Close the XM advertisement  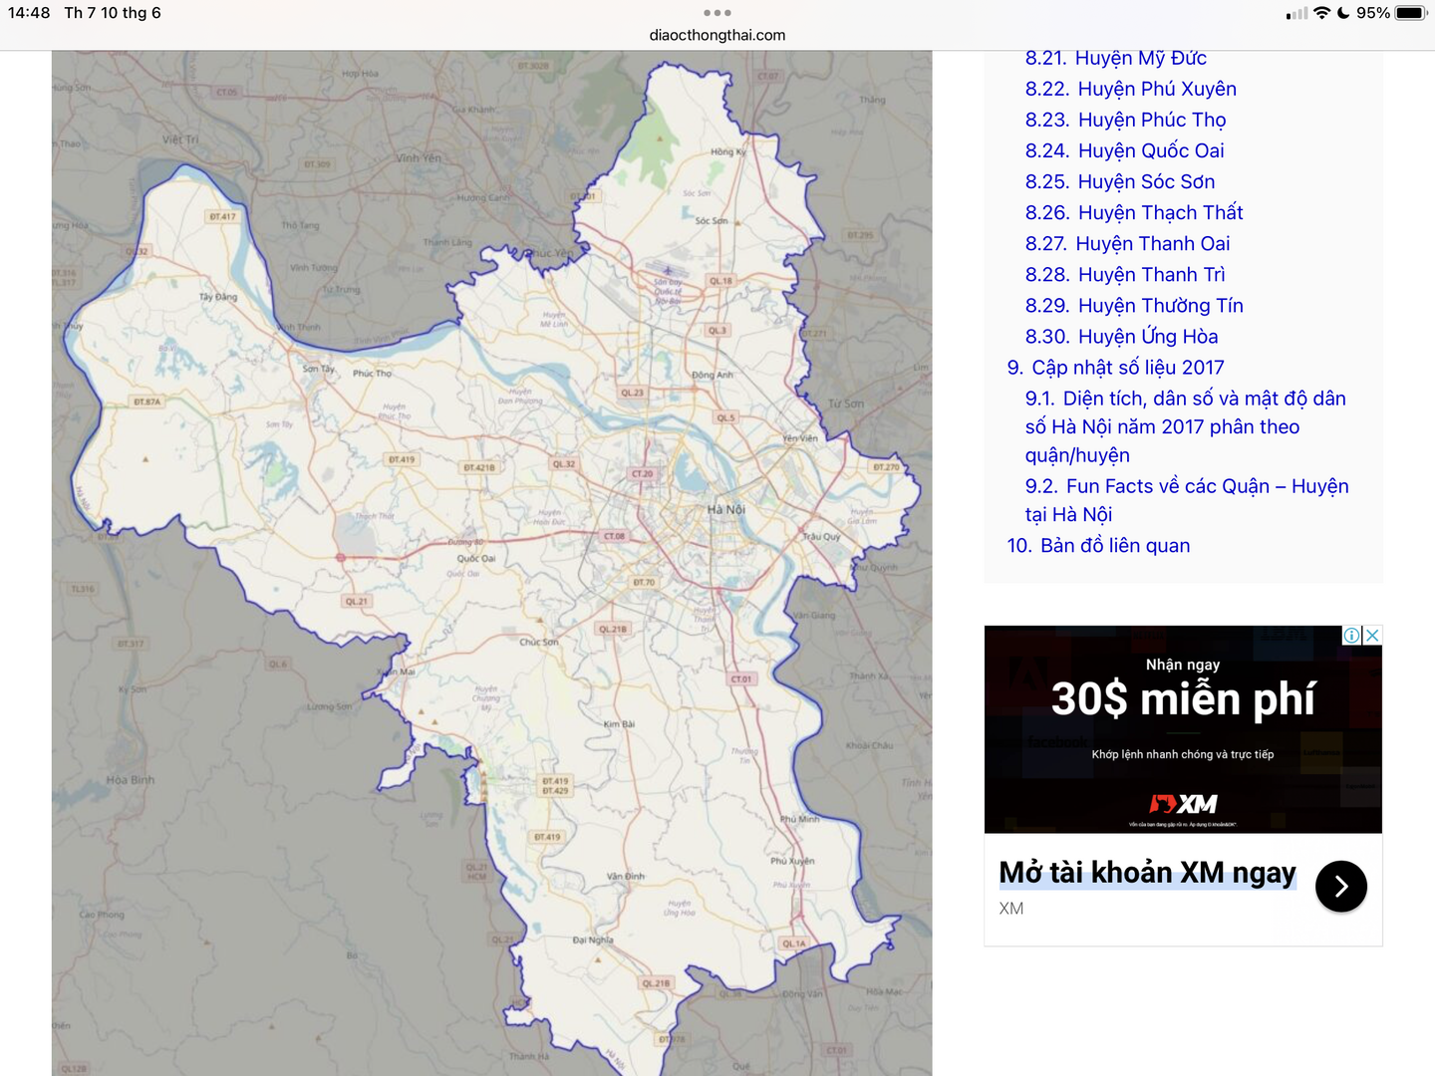point(1372,636)
